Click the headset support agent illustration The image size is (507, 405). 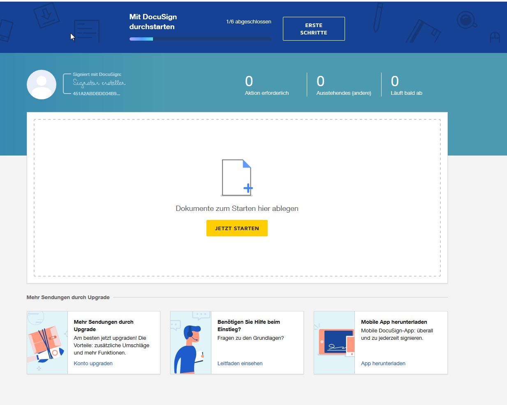tap(191, 343)
